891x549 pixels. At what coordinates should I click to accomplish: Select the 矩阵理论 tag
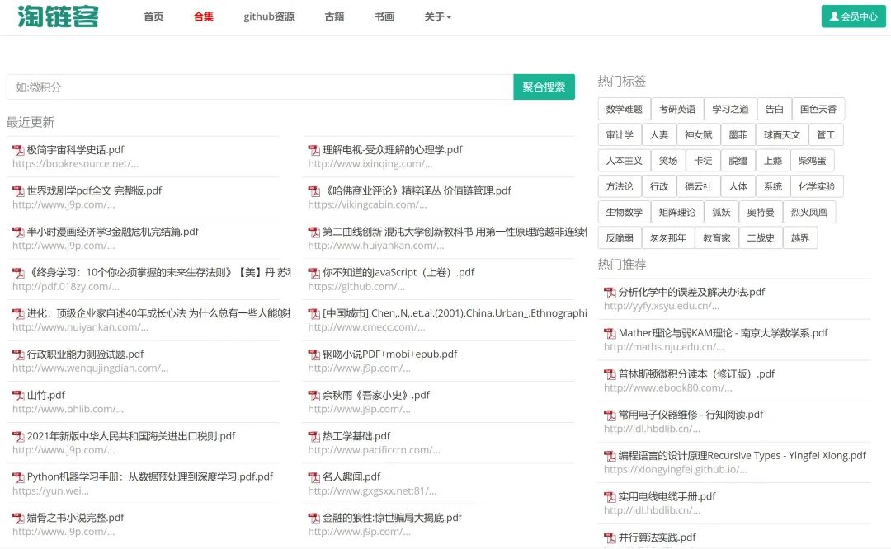point(676,213)
